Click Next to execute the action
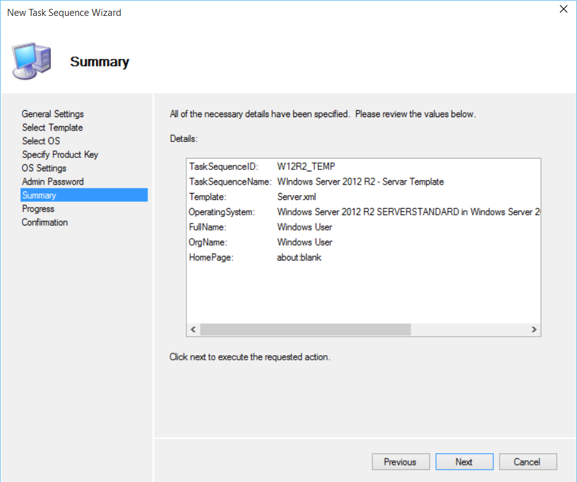Screen dimensions: 577x482 point(464,462)
